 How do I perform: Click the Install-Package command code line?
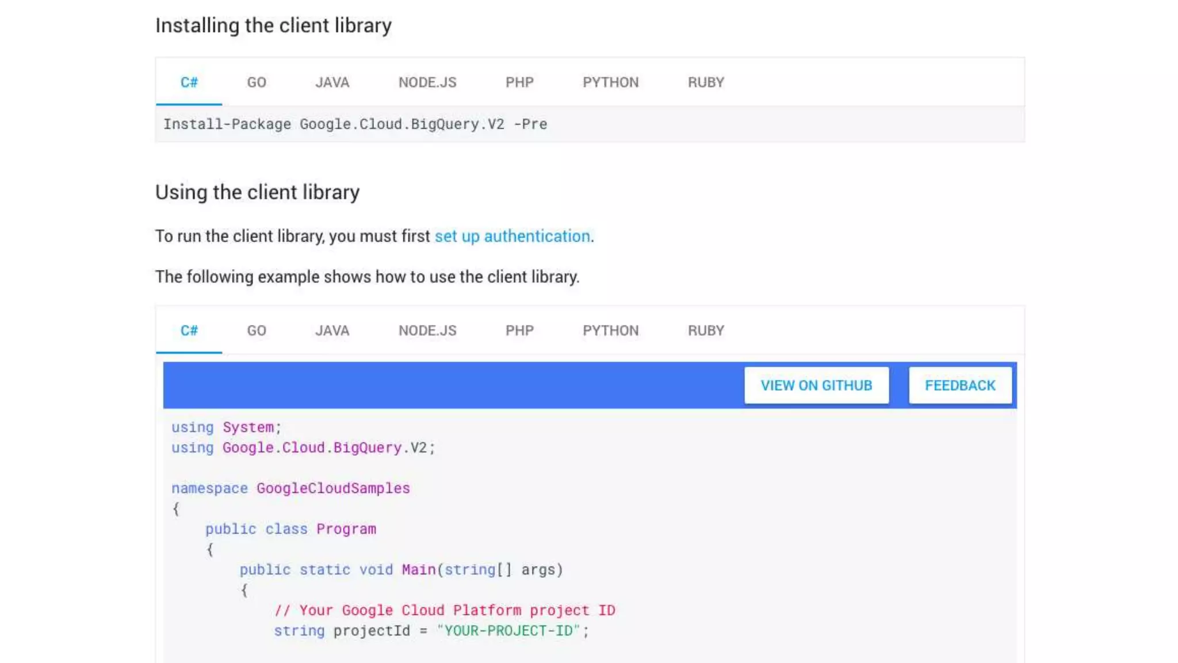point(355,124)
